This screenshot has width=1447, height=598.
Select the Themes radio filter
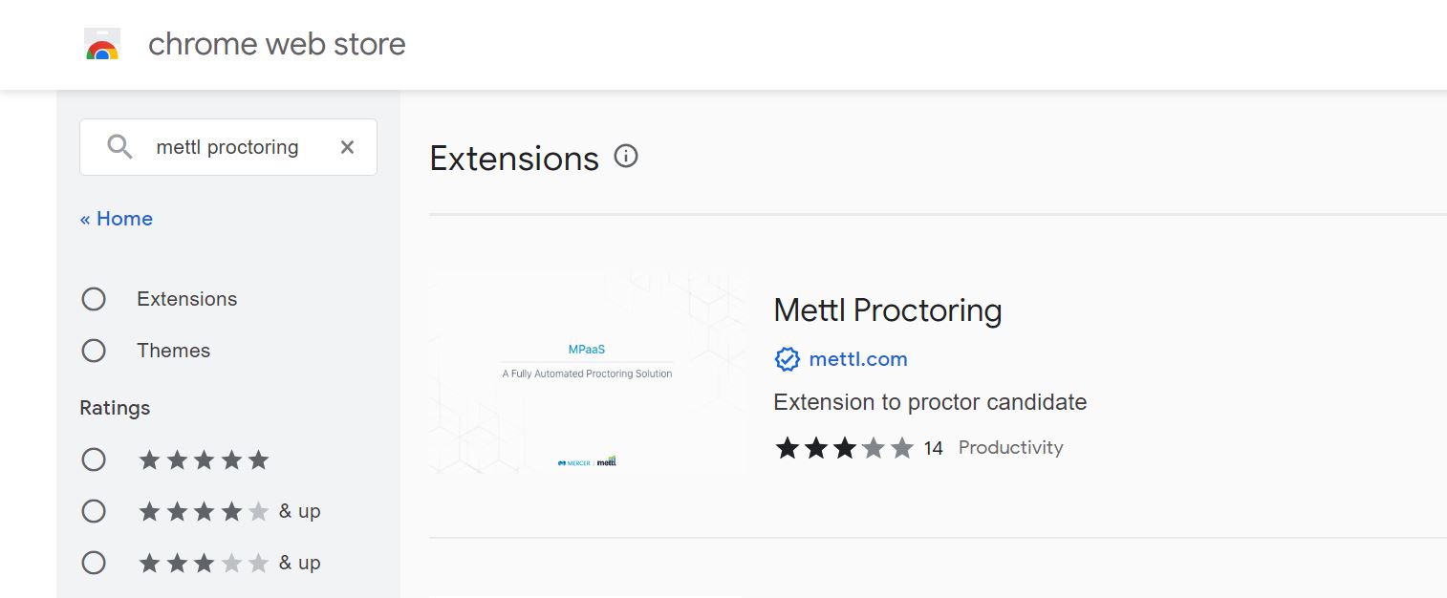click(x=94, y=351)
